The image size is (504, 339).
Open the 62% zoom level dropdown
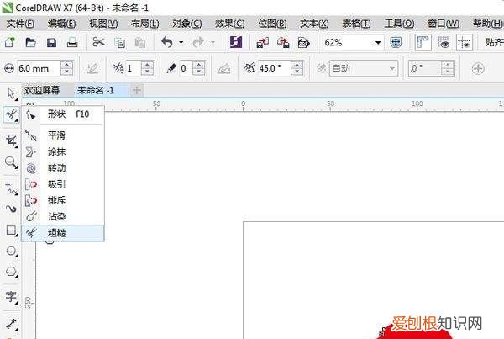tap(378, 43)
